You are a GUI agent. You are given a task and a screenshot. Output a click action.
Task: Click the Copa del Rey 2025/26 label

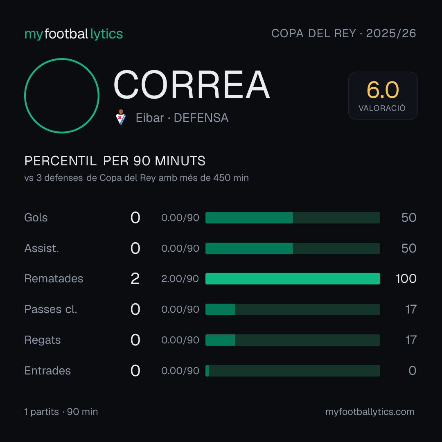tap(344, 33)
